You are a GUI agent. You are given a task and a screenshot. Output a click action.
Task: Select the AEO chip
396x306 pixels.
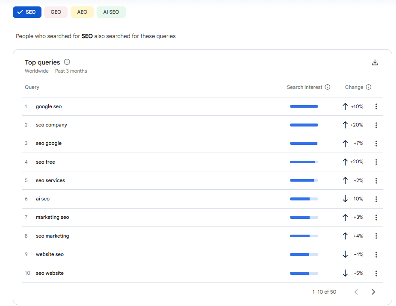tap(82, 12)
